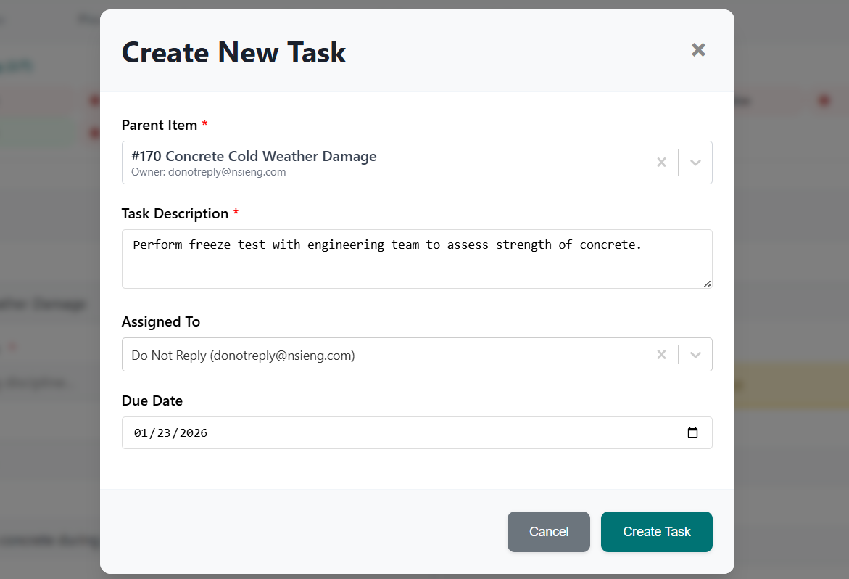The height and width of the screenshot is (579, 849).
Task: Click the red flag icon in the dimmed background list
Action: coord(95,102)
